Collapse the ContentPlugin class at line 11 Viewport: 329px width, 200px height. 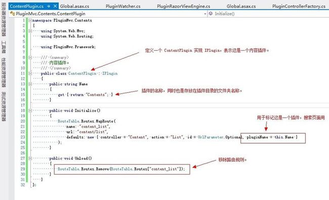click(x=30, y=73)
